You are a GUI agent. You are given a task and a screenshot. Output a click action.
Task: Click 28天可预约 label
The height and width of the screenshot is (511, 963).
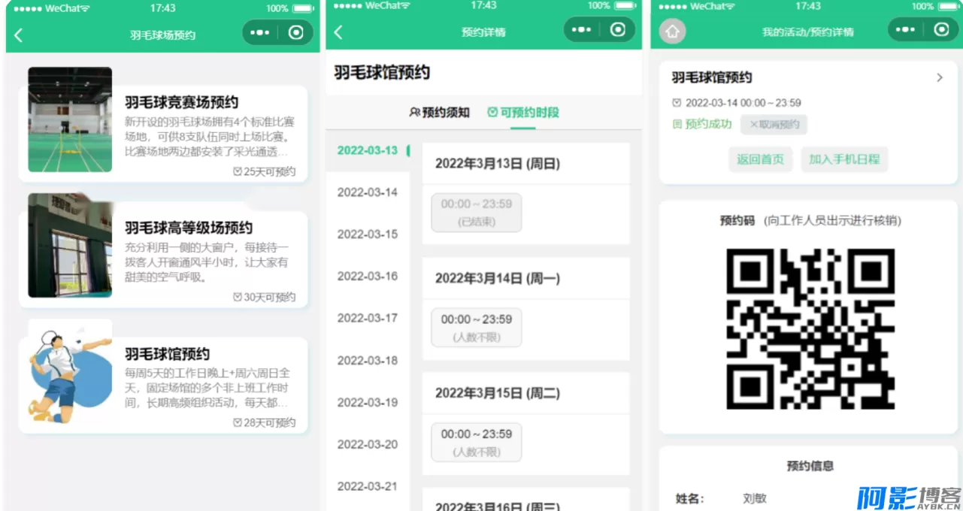pyautogui.click(x=265, y=422)
